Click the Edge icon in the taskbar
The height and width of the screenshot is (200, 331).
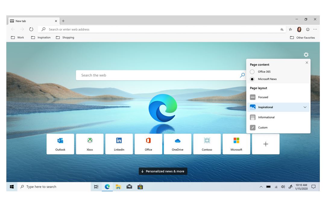pos(107,187)
